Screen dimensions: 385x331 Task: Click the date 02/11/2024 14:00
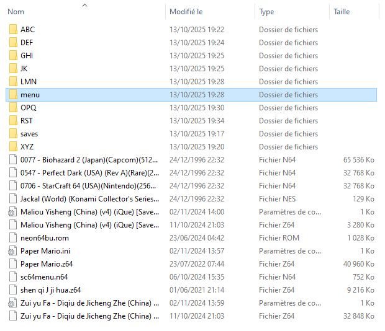197,212
